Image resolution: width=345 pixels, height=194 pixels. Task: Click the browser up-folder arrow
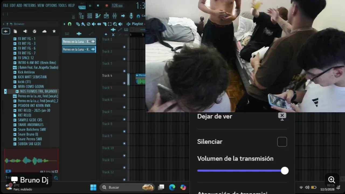(x=7, y=24)
